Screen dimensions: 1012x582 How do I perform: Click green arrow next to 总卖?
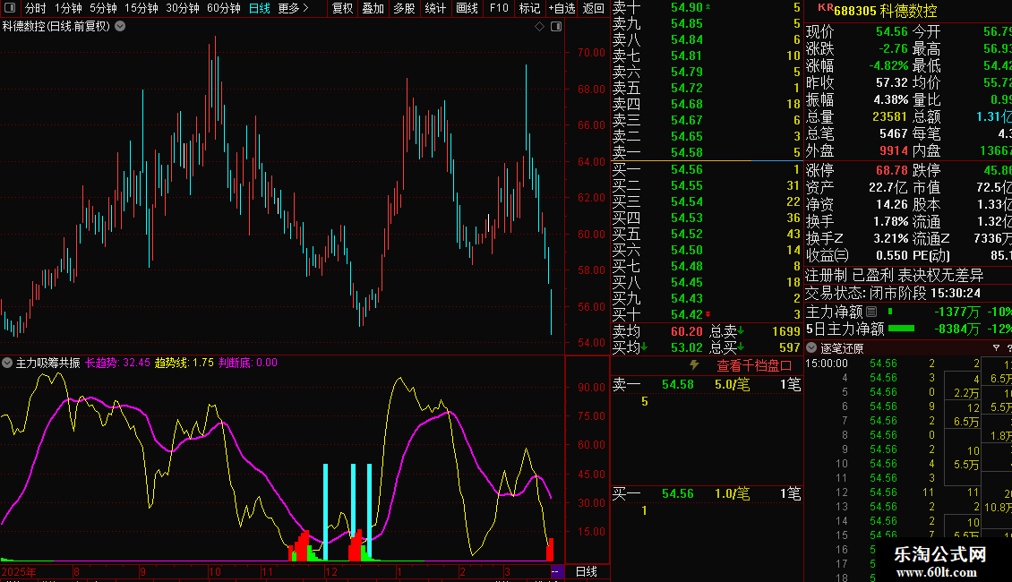pyautogui.click(x=741, y=331)
